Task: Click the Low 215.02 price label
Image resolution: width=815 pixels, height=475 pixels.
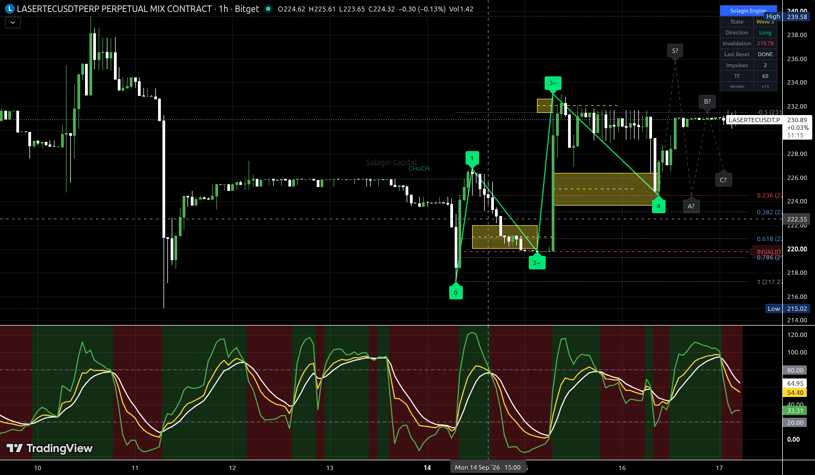Action: [788, 309]
